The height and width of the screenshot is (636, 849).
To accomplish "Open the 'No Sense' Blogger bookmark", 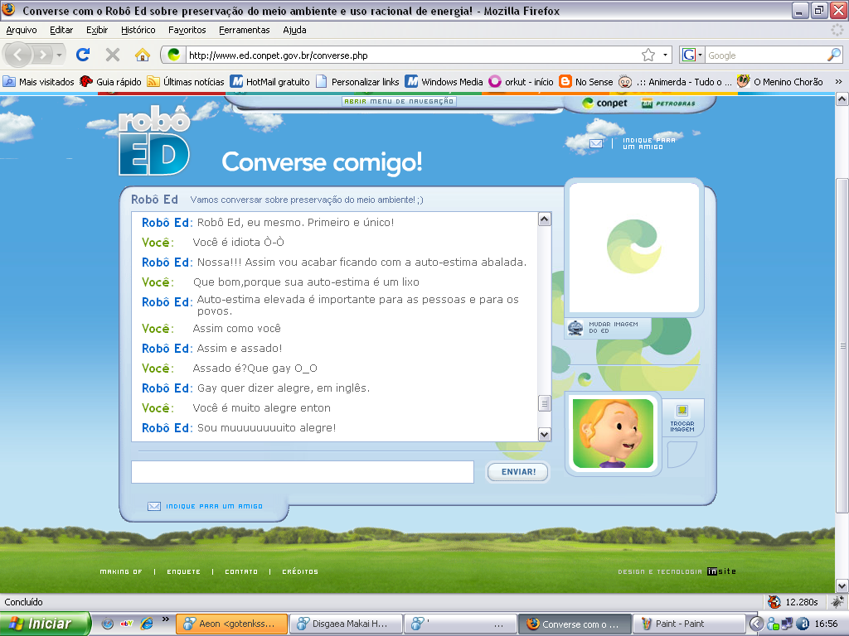I will (586, 82).
